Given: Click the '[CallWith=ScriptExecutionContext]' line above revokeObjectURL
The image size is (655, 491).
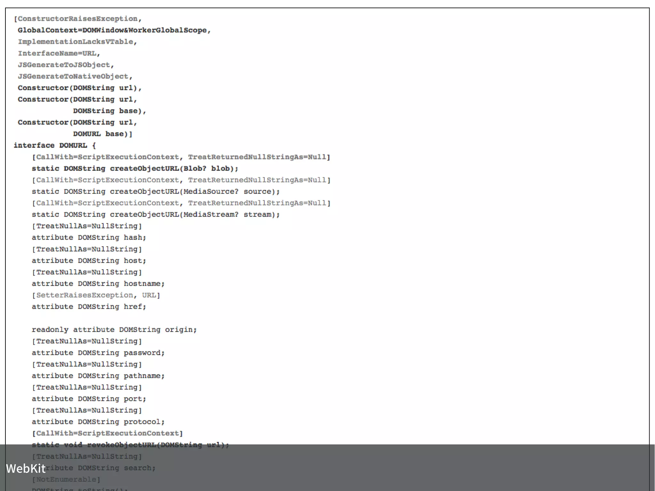Looking at the screenshot, I should click(x=107, y=433).
